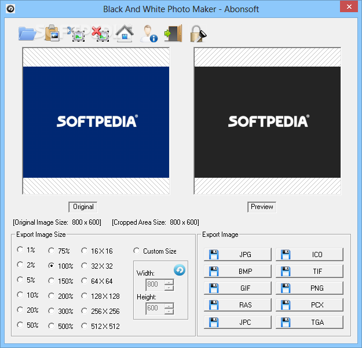Choose the 64 X 64 size option
This screenshot has width=362, height=348.
point(97,281)
